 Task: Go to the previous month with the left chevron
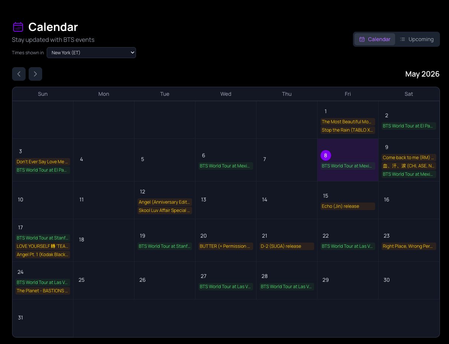(19, 74)
